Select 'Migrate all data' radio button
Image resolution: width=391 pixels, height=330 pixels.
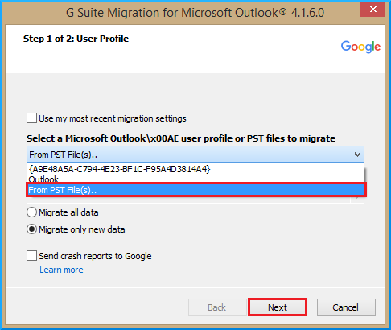[31, 212]
